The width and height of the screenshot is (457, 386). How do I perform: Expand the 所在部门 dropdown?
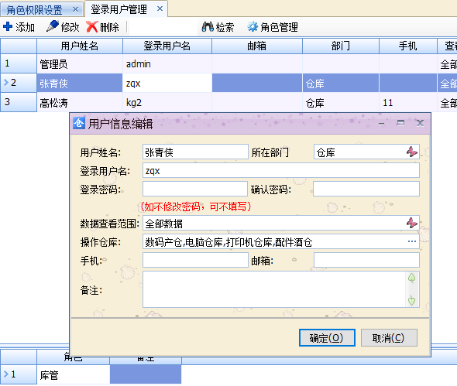click(412, 152)
